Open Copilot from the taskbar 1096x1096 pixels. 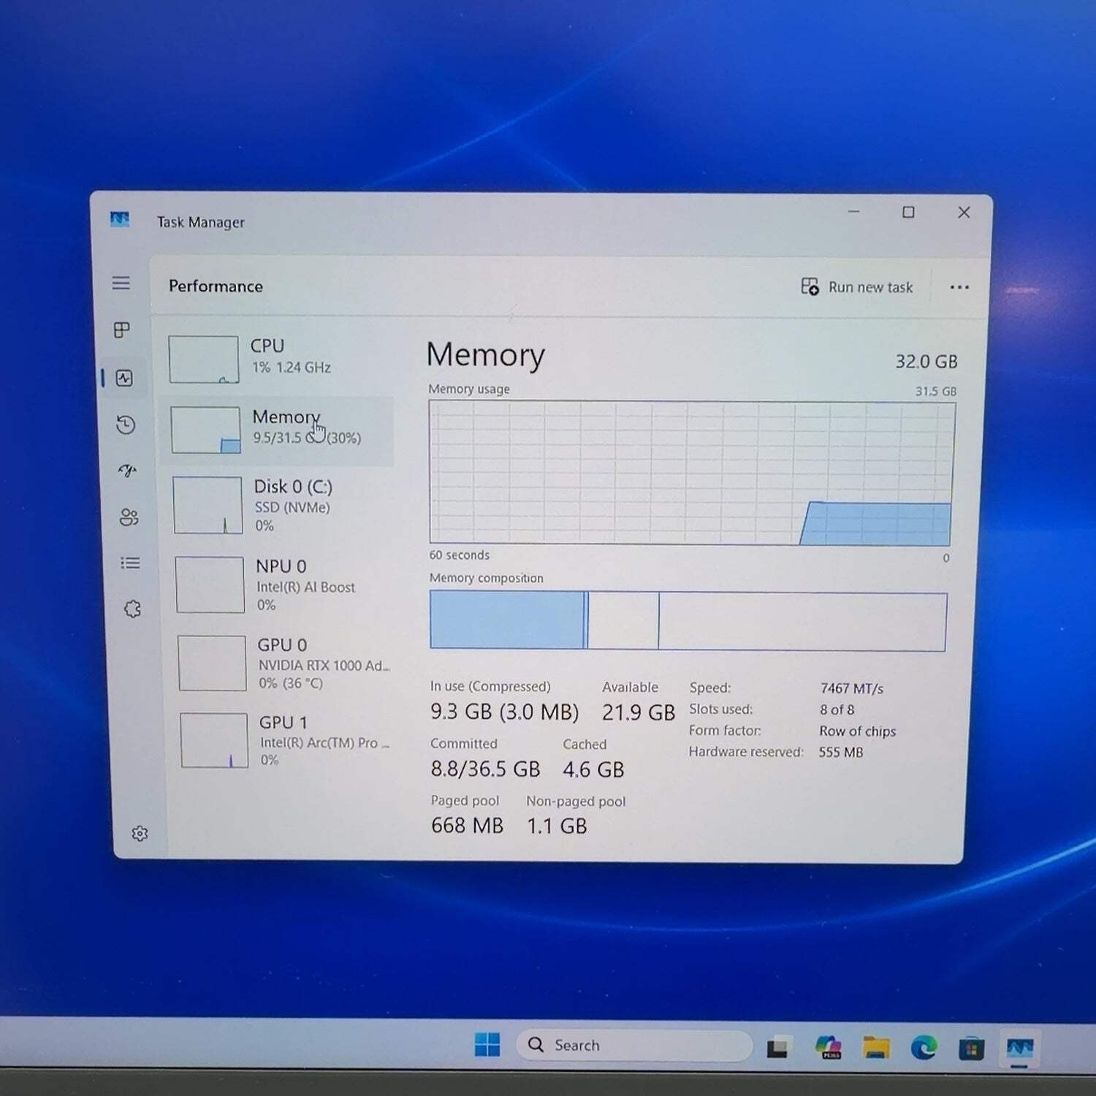pos(828,1047)
